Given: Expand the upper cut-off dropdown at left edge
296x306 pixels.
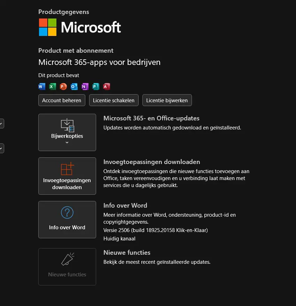Looking at the screenshot, I should (x=1, y=124).
